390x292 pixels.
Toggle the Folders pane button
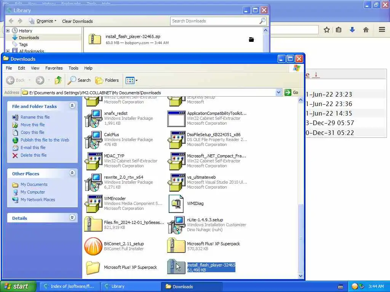tap(107, 80)
